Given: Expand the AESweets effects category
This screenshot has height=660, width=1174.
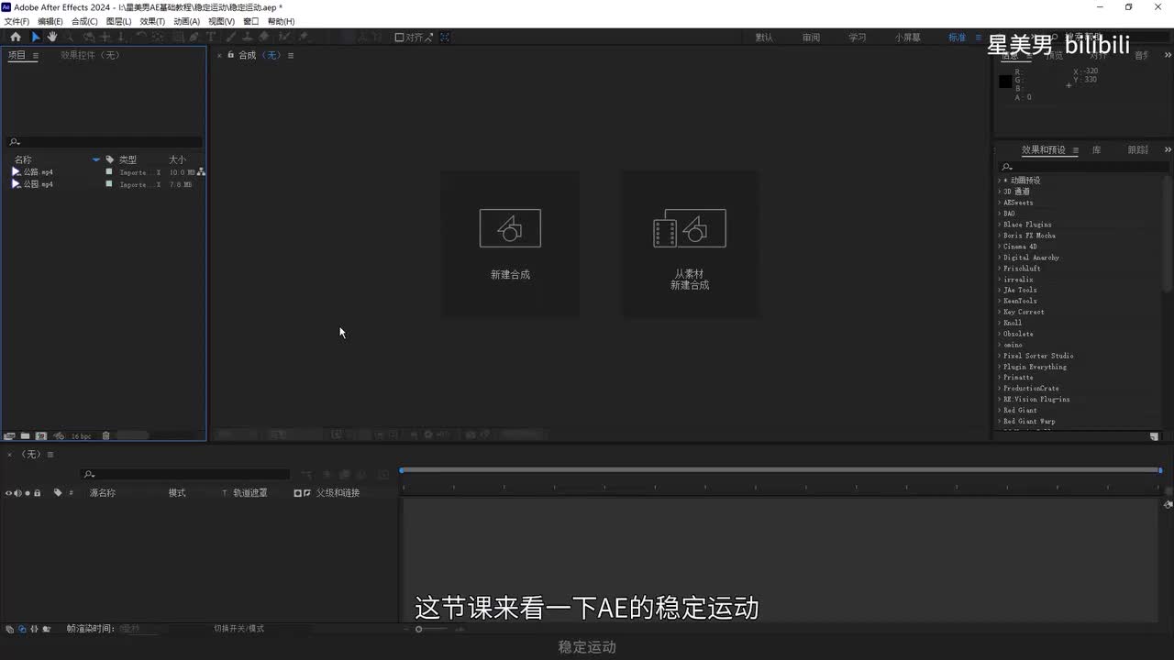Looking at the screenshot, I should coord(1000,203).
